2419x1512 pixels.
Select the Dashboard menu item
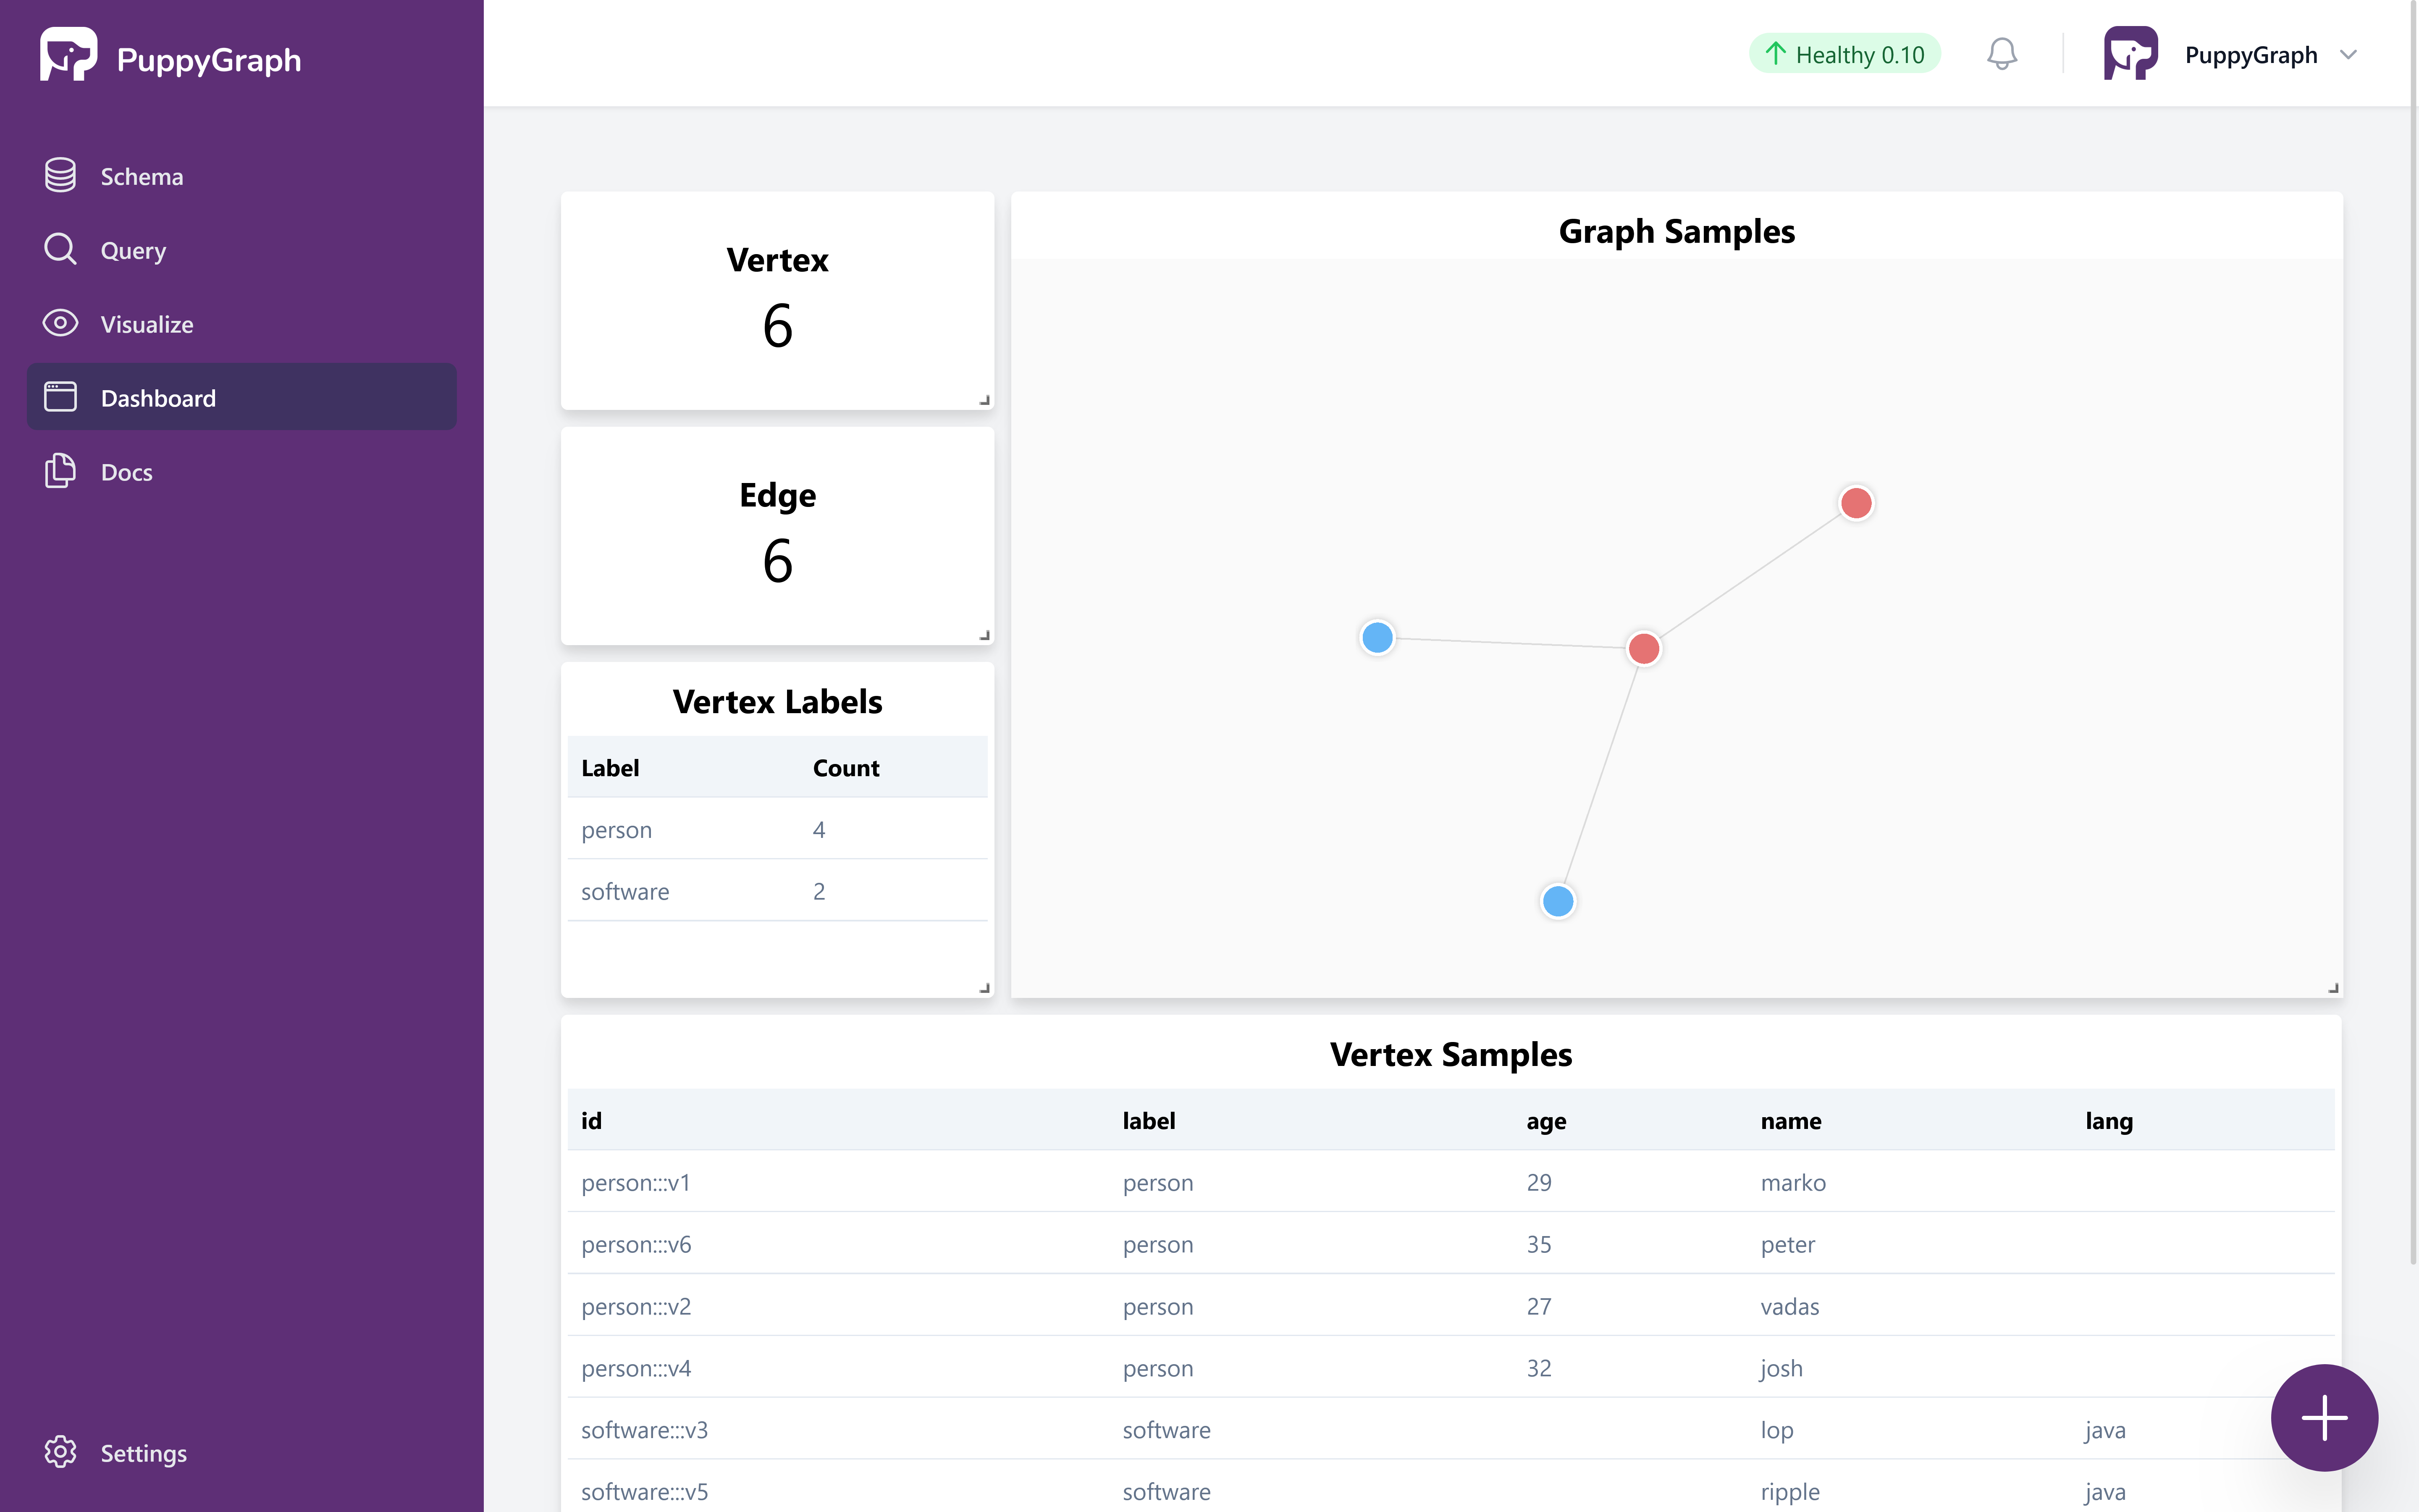coord(242,397)
